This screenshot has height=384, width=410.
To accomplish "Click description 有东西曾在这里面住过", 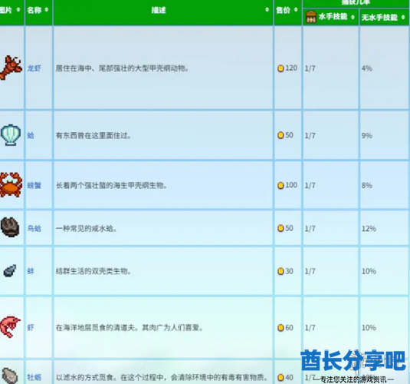I will 93,135.
